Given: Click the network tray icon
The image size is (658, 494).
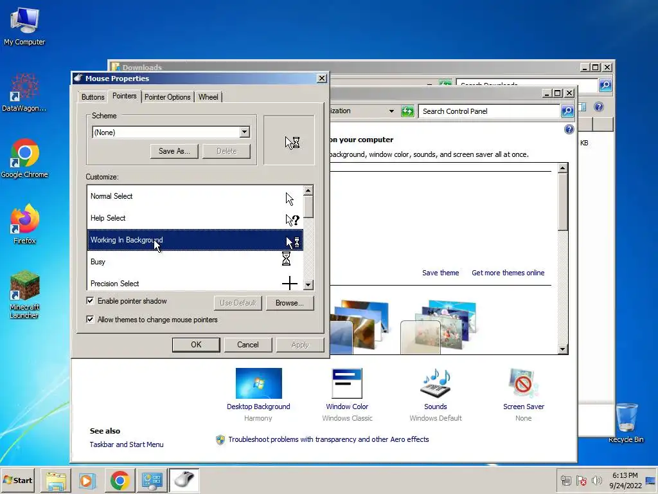Looking at the screenshot, I should click(565, 480).
